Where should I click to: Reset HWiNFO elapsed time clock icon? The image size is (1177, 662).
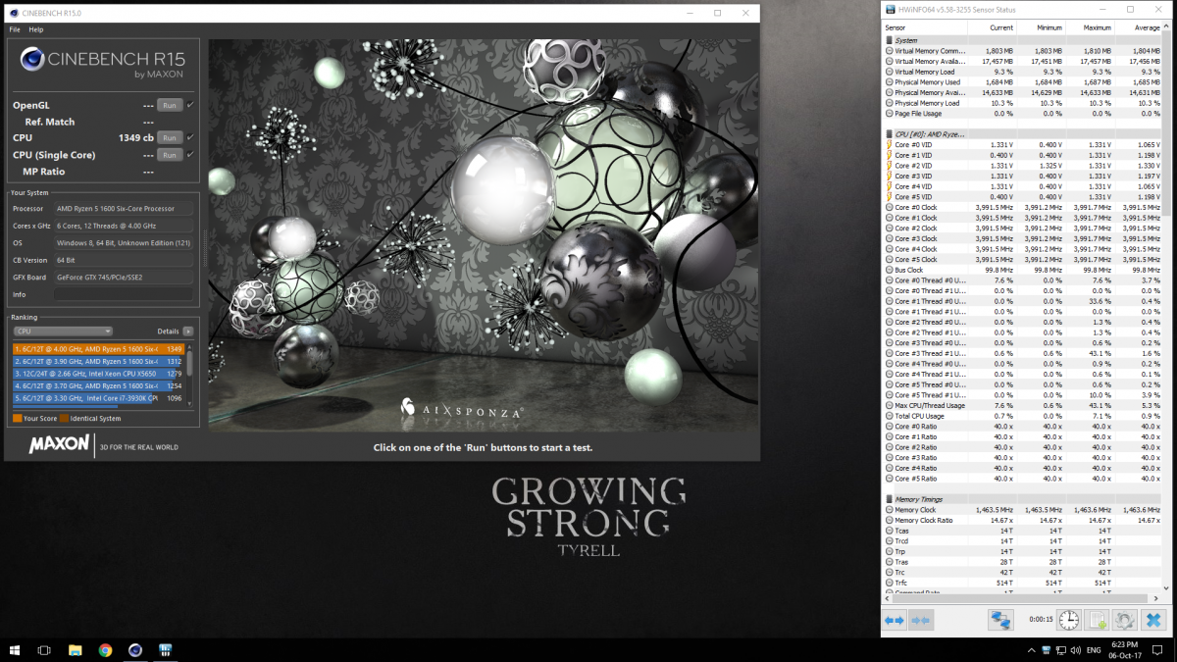(1069, 620)
